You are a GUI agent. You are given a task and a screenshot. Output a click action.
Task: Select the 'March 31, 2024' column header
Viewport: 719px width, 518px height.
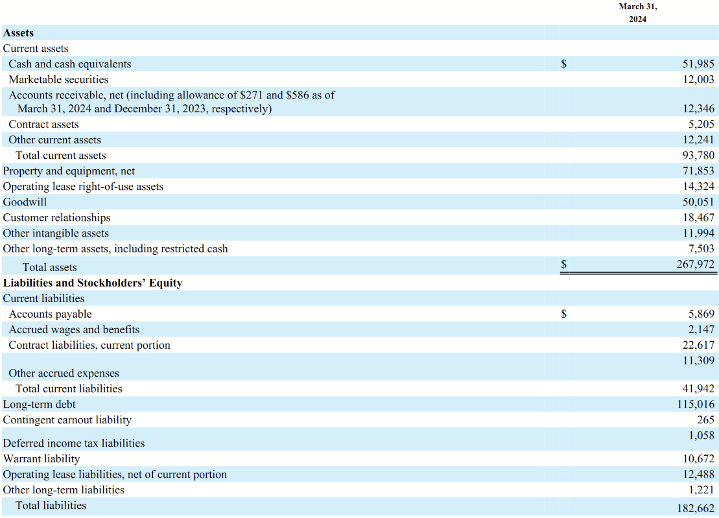pyautogui.click(x=637, y=13)
